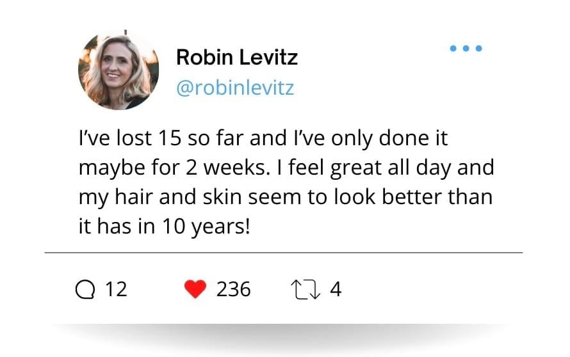This screenshot has height=357, width=570.
Task: Click the gray shadow beneath the card
Action: pos(284,338)
